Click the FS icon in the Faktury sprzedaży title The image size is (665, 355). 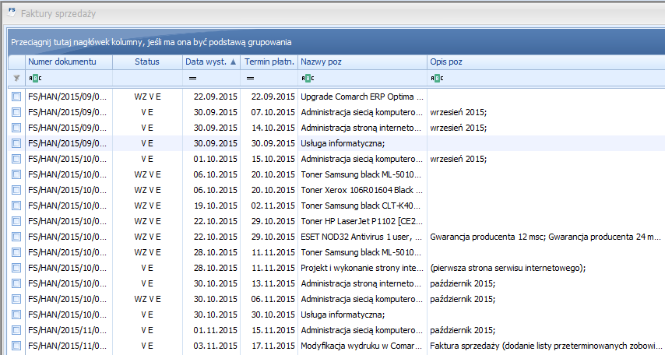[12, 12]
